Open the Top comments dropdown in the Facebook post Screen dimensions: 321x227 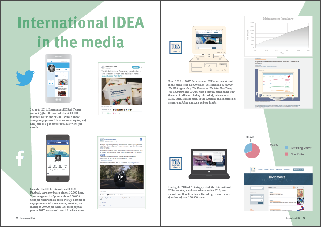[x=139, y=198]
